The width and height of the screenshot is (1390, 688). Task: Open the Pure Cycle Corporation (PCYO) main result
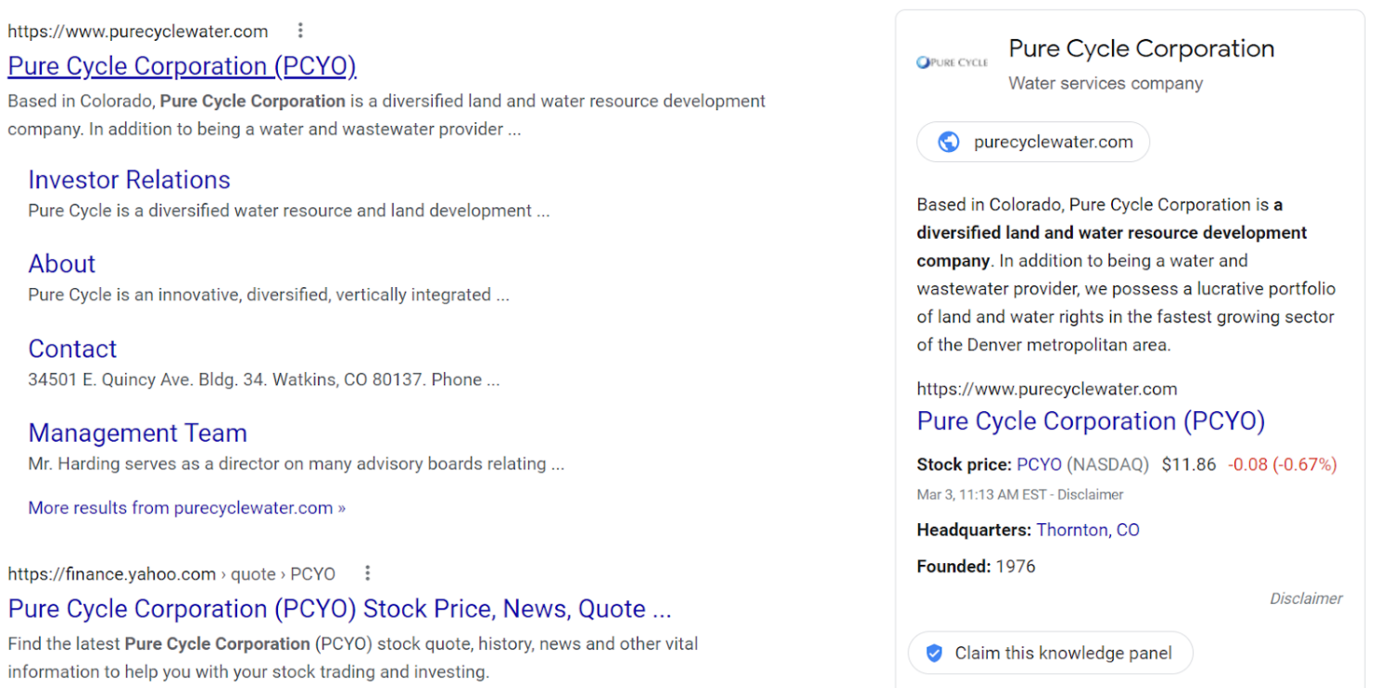(182, 67)
